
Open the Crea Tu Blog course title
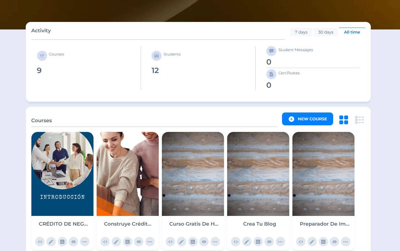pos(259,224)
